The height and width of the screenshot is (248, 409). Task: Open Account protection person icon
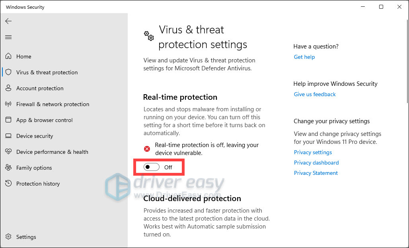8,88
